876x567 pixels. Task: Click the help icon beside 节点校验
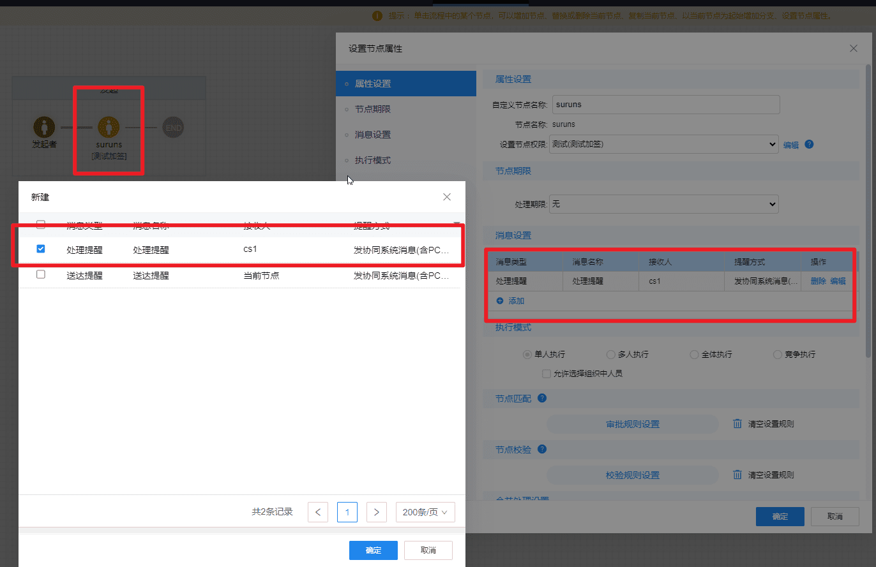pos(542,449)
